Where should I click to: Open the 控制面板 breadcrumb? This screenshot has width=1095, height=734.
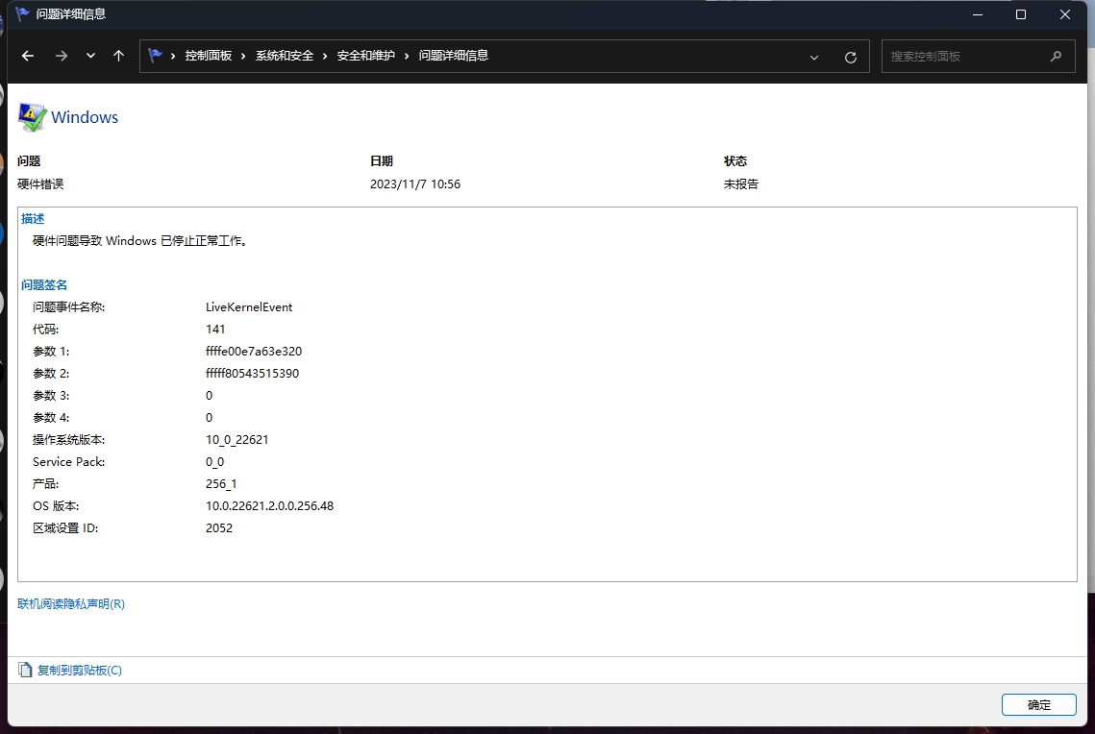pyautogui.click(x=208, y=56)
